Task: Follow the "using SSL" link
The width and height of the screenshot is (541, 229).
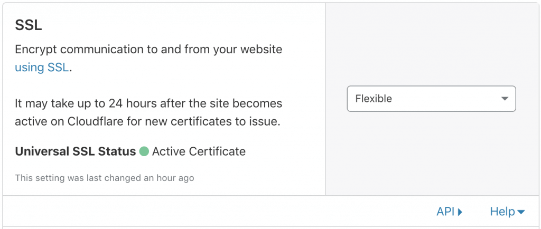Action: pos(42,68)
